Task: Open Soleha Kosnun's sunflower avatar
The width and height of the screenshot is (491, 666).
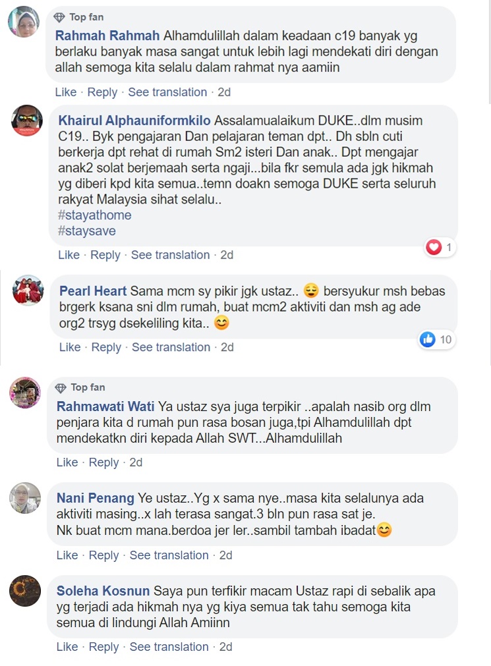Action: tap(25, 591)
